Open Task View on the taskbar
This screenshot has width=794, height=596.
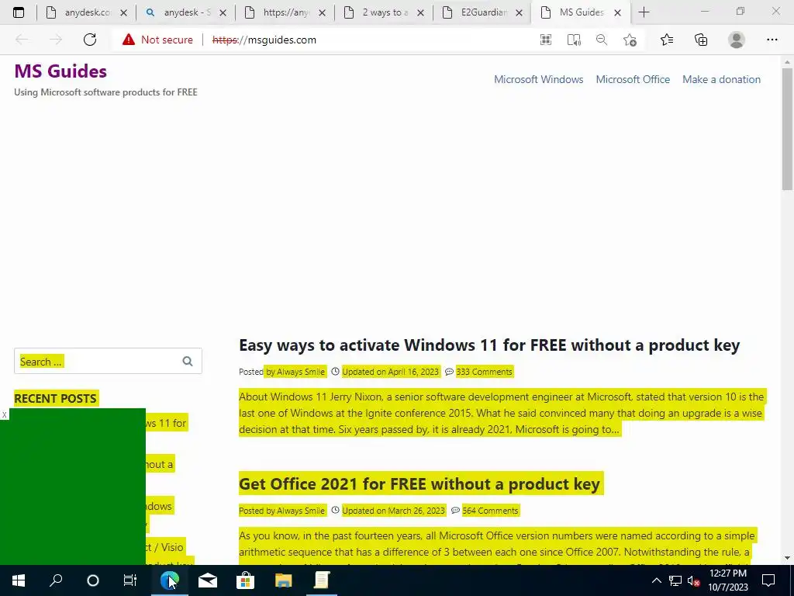[x=130, y=580]
